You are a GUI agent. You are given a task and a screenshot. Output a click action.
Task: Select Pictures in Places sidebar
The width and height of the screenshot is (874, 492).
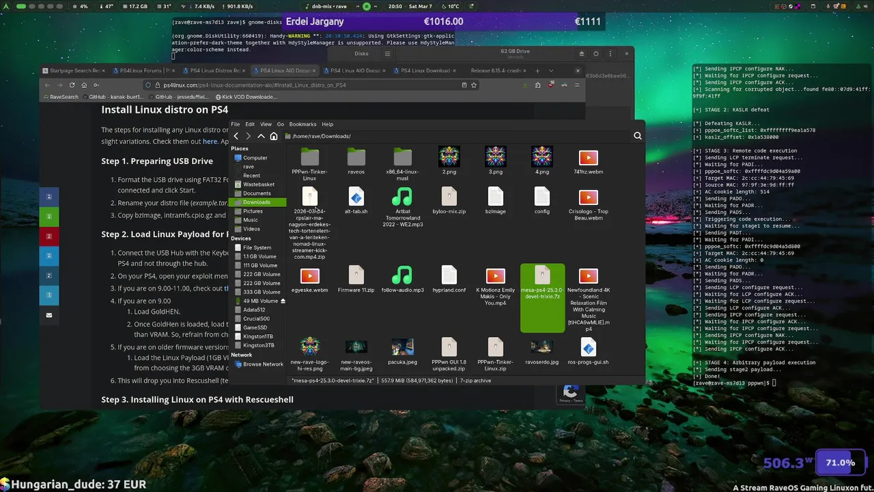pyautogui.click(x=253, y=211)
